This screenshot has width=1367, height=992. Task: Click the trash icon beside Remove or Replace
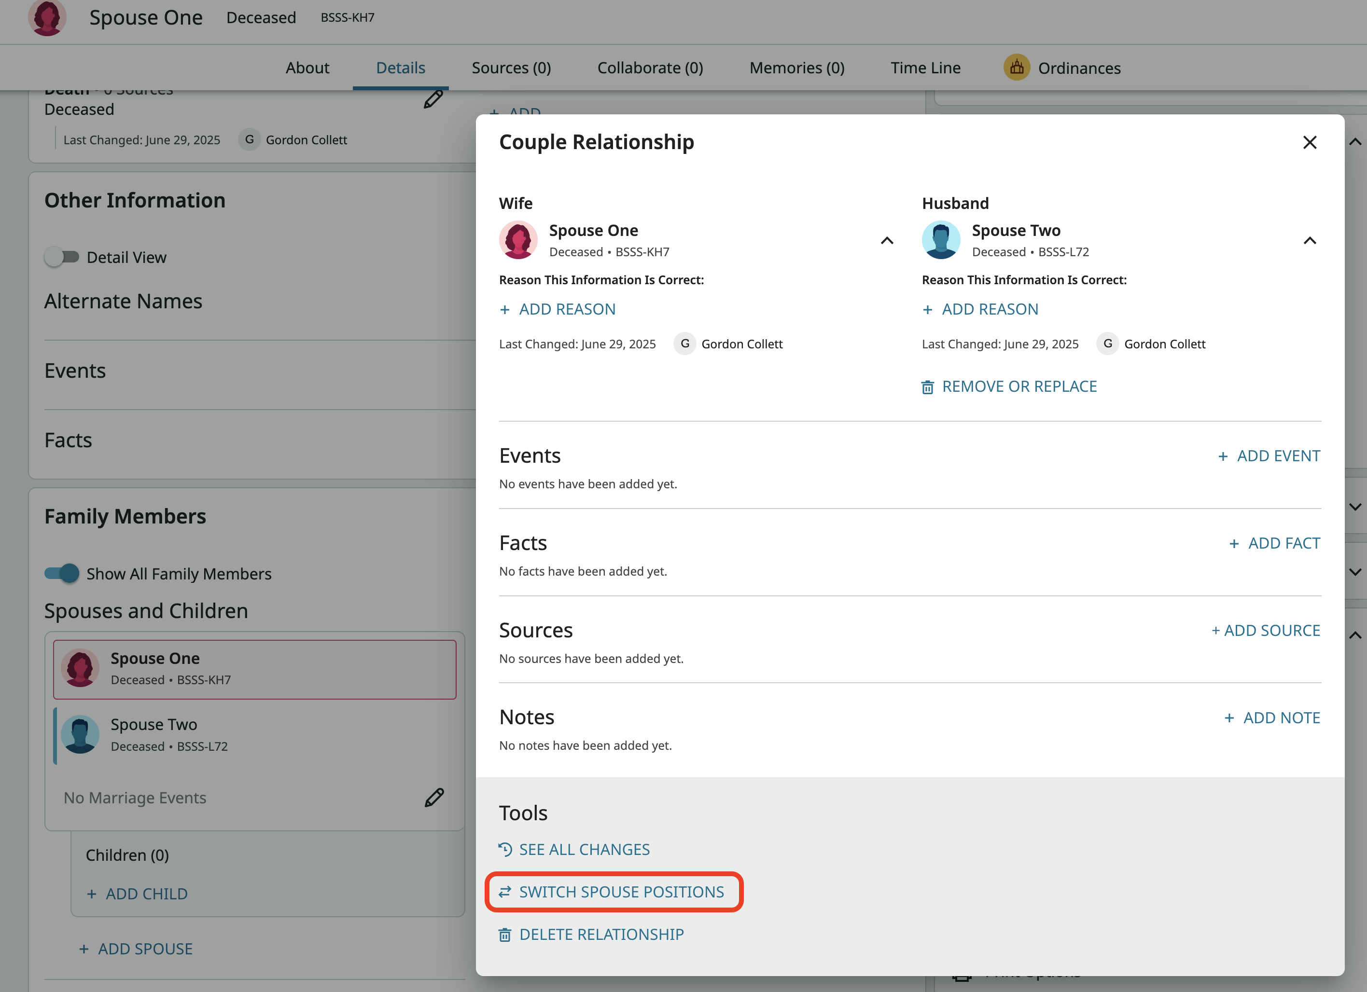pos(928,386)
